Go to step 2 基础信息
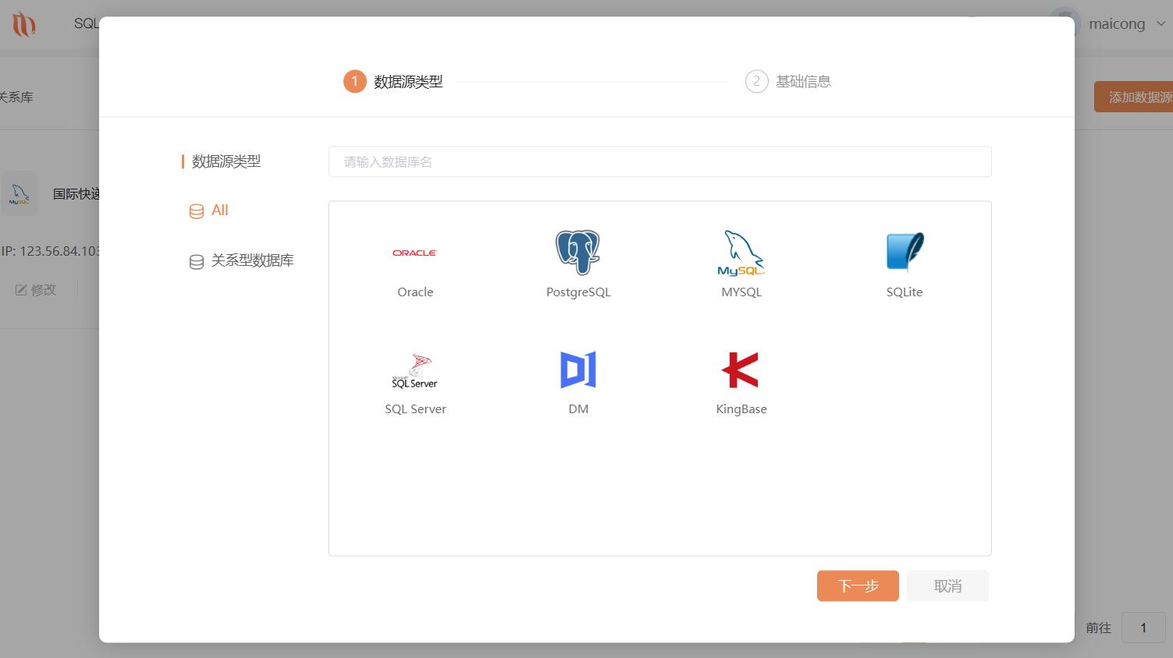Screen dimensions: 1173x658 click(788, 81)
